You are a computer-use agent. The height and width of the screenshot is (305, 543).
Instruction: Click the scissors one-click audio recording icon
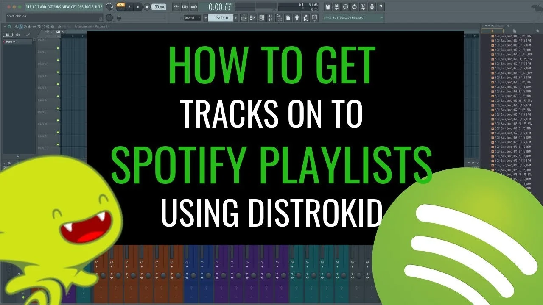point(363,7)
